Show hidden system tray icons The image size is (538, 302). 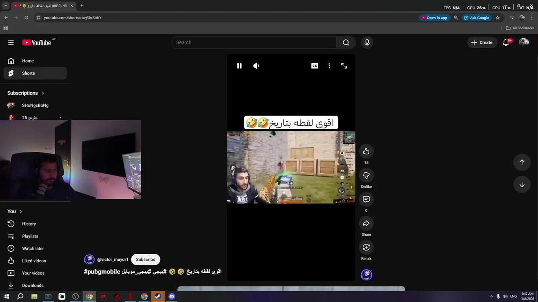(492, 297)
